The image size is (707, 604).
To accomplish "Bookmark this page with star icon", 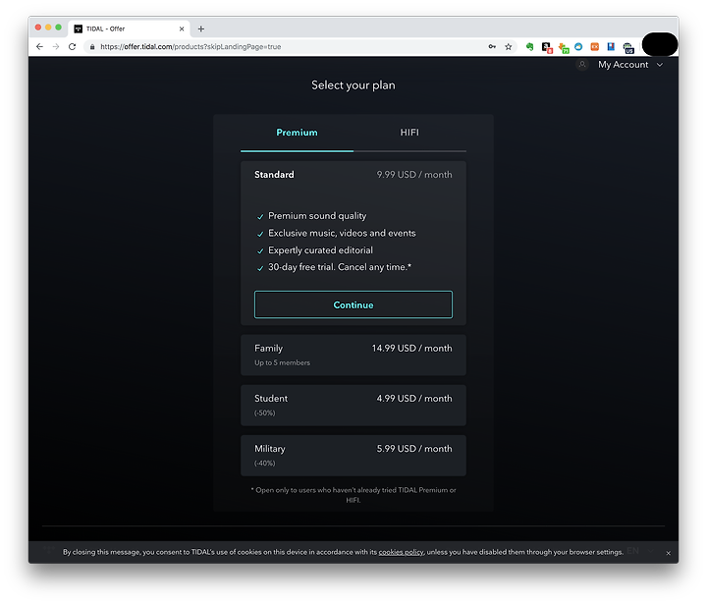I will click(x=509, y=46).
